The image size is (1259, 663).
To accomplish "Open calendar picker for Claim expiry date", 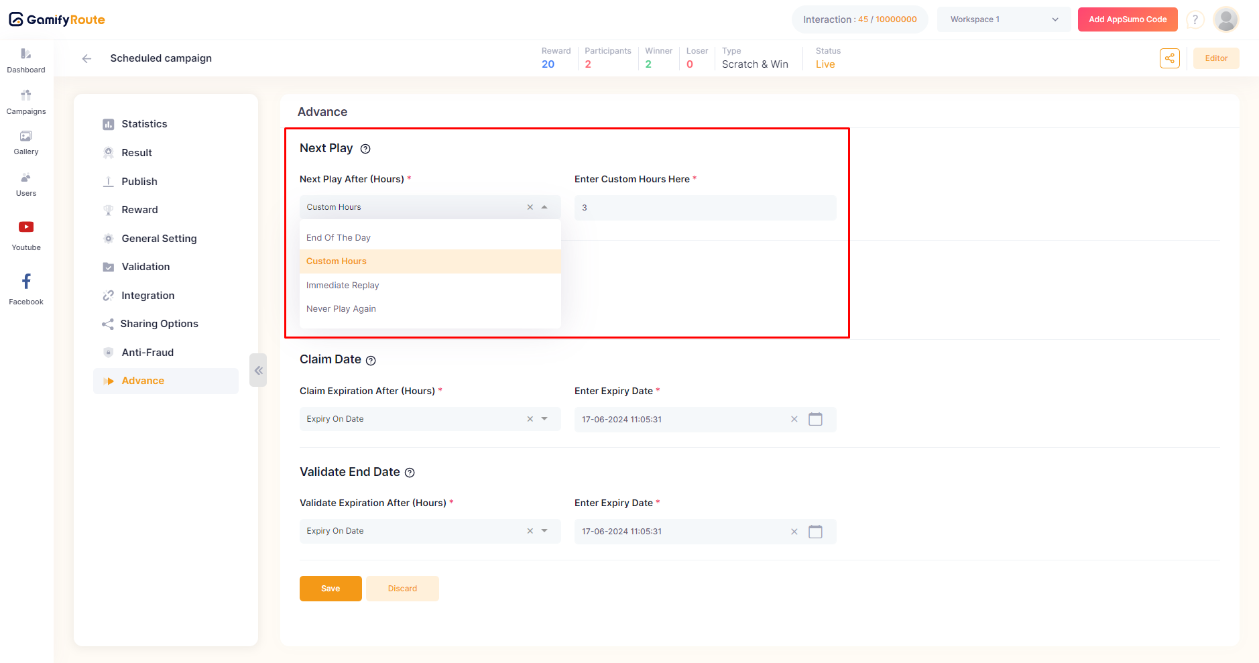I will pyautogui.click(x=815, y=420).
